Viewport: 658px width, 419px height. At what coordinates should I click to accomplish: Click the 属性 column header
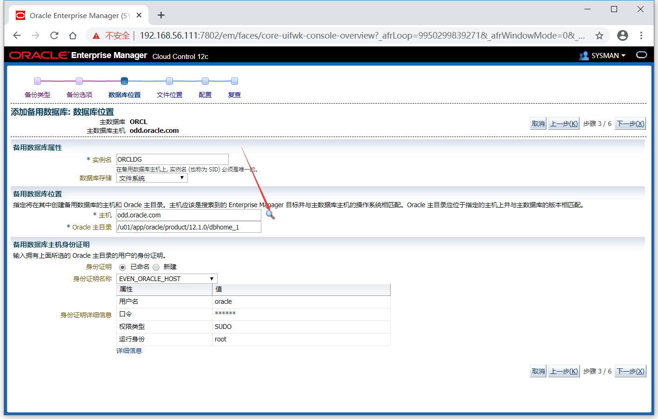(164, 289)
